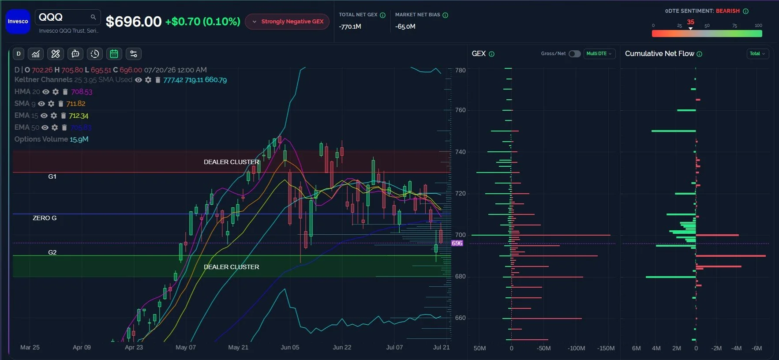Toggle the Gross/Net switch
Image resolution: width=779 pixels, height=360 pixels.
click(x=574, y=54)
